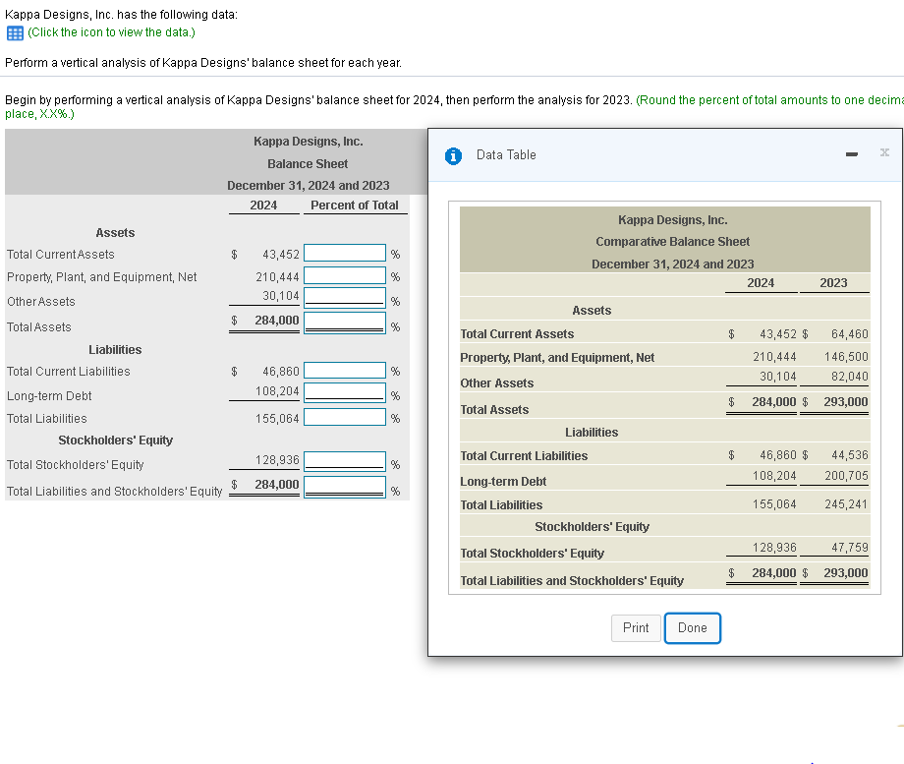Click 'Comparative Balance Sheet' heading in the dialog
The height and width of the screenshot is (764, 904).
click(x=672, y=242)
